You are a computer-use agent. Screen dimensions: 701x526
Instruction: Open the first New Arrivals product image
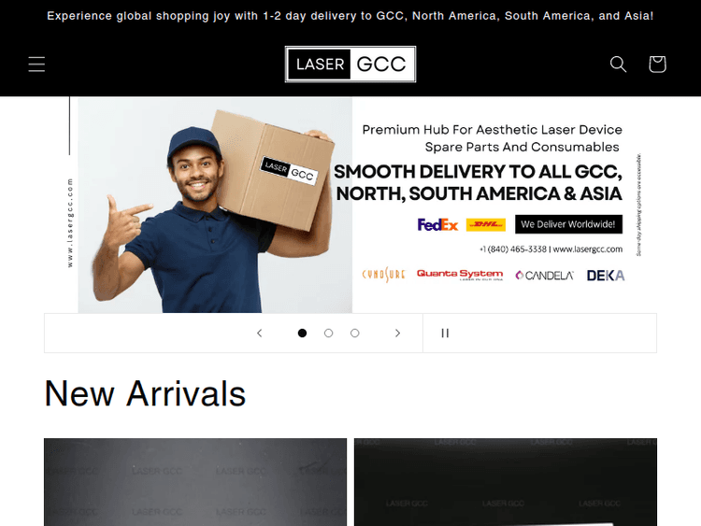195,482
